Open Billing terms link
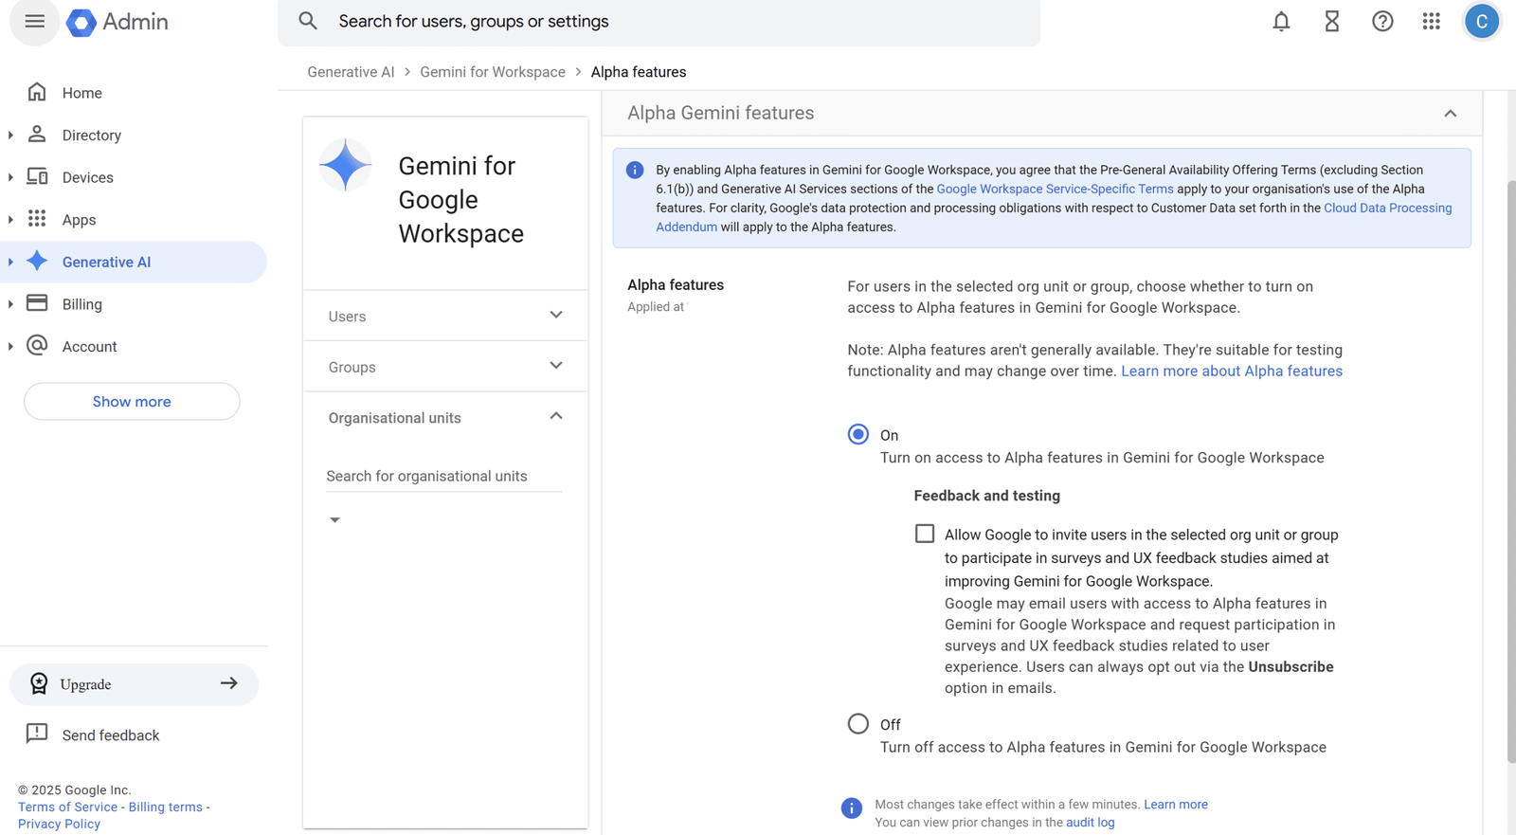Viewport: 1516px width, 835px height. coord(166,807)
